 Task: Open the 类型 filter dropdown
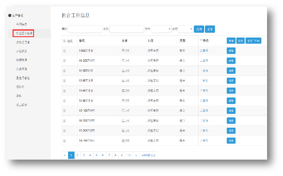coord(186,29)
